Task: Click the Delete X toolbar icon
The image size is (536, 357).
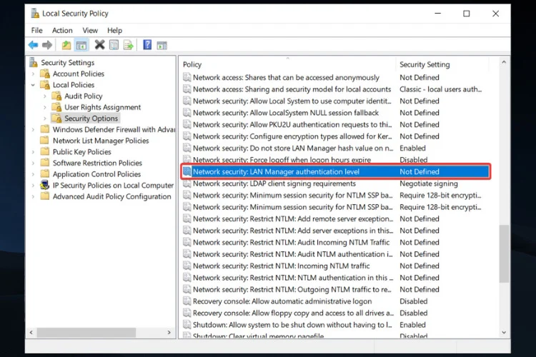Action: [x=99, y=45]
